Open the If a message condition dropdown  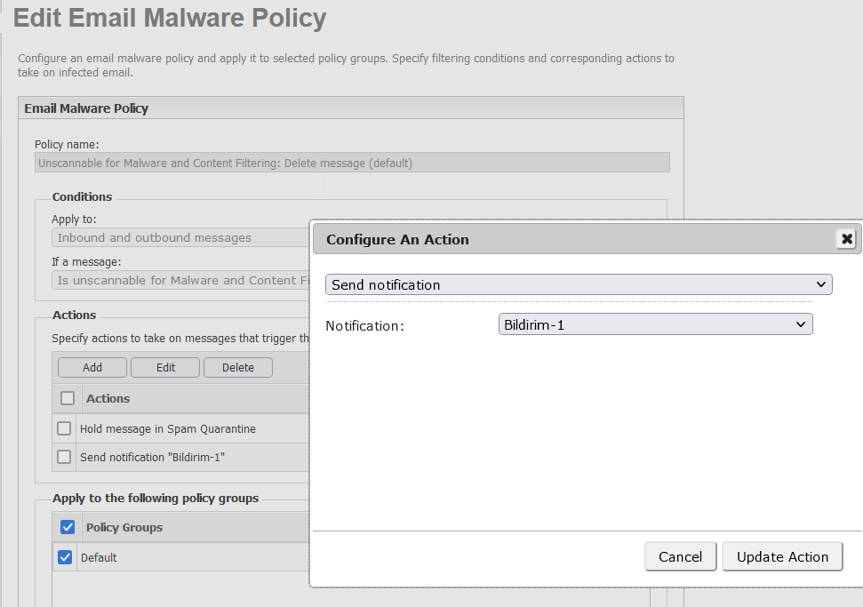pos(178,280)
